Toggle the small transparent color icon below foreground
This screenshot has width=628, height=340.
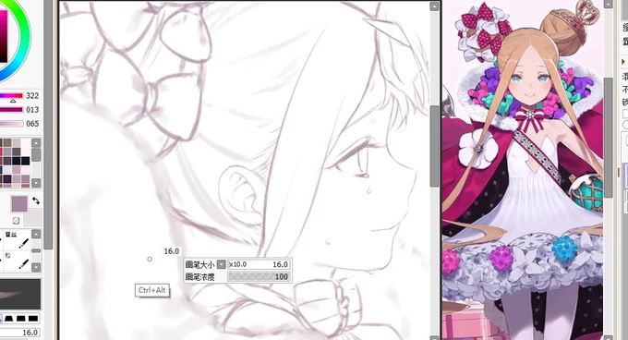[16, 221]
